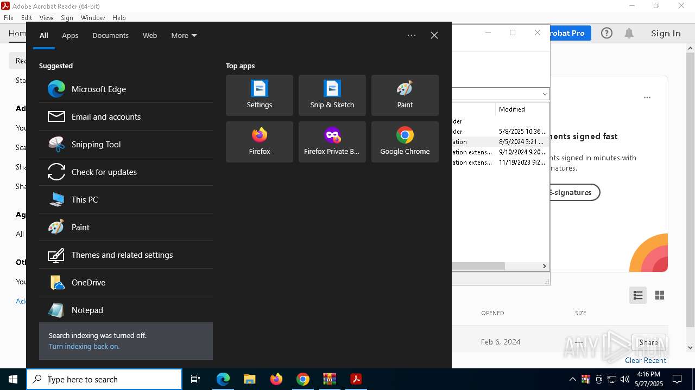Expand the More search filter dropdown

point(184,35)
